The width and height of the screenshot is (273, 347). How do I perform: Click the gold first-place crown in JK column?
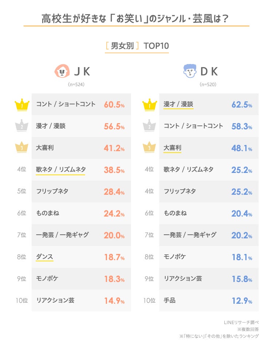click(22, 105)
